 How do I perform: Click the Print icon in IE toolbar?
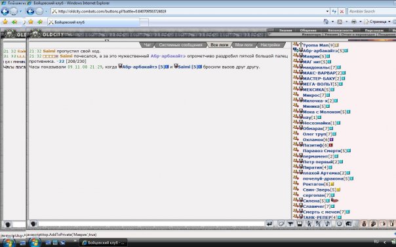tap(354, 22)
